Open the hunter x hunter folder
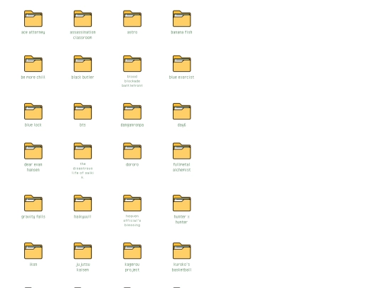 pyautogui.click(x=182, y=203)
